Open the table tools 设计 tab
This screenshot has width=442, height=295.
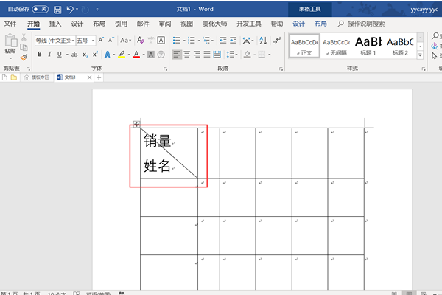point(298,24)
